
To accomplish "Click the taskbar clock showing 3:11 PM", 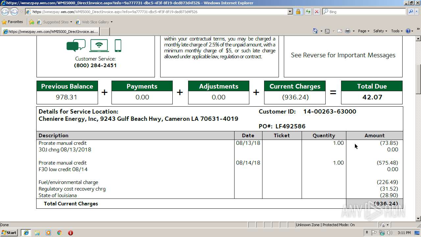I will [404, 233].
